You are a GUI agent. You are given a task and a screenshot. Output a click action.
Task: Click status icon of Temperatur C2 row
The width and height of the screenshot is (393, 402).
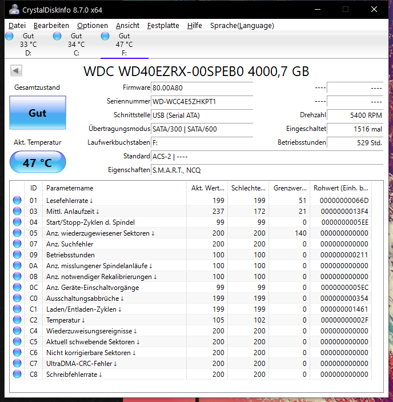pyautogui.click(x=17, y=320)
